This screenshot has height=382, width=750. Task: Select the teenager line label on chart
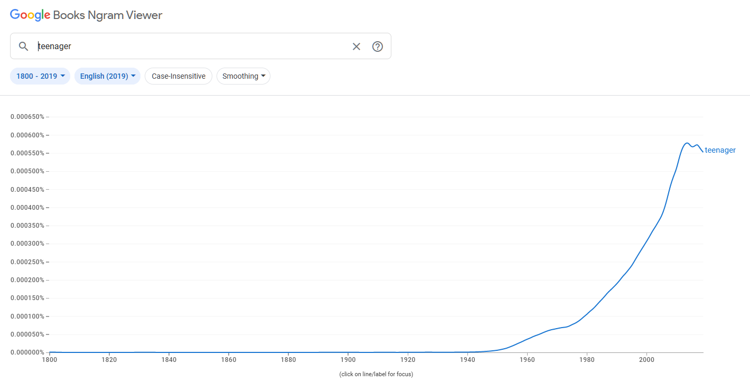[x=720, y=150]
